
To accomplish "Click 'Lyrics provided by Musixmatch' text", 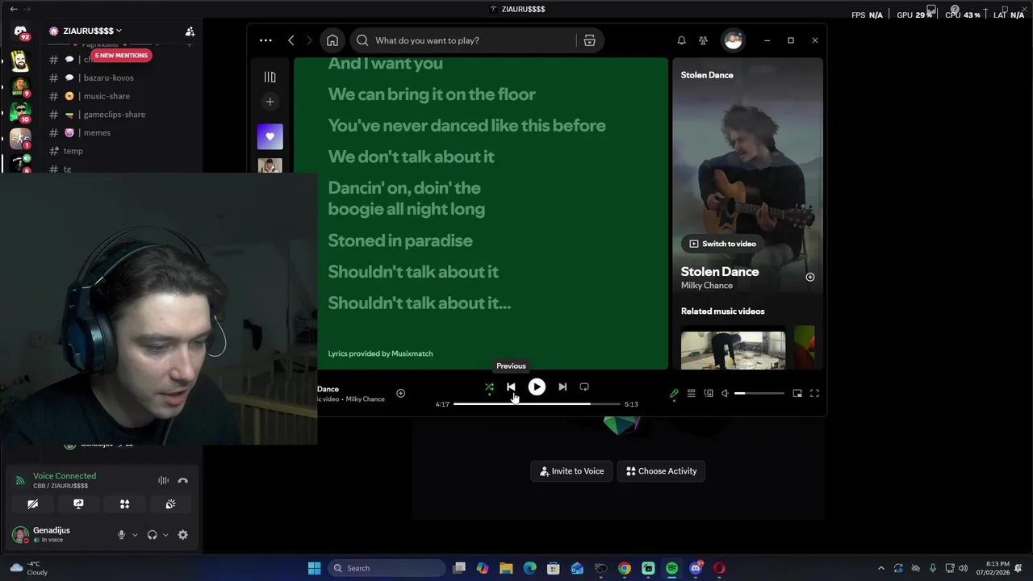I will pyautogui.click(x=380, y=353).
